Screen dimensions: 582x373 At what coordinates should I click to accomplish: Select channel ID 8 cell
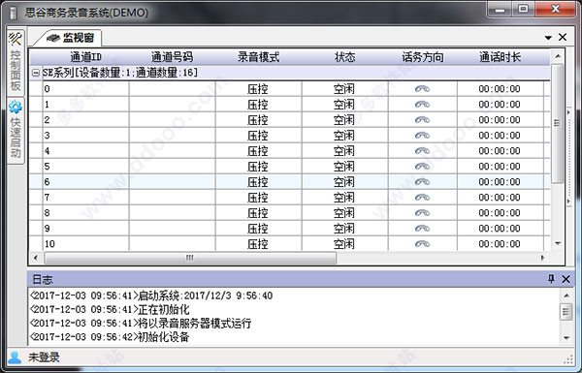85,213
